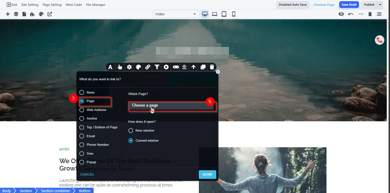This screenshot has width=390, height=193.
Task: Switch to desktop monitor view
Action: point(205,14)
